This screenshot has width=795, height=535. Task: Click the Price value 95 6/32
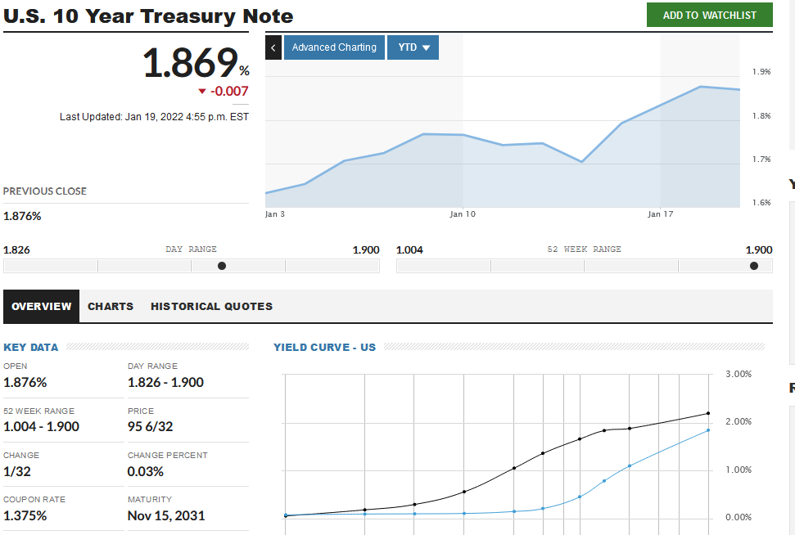[x=150, y=426]
